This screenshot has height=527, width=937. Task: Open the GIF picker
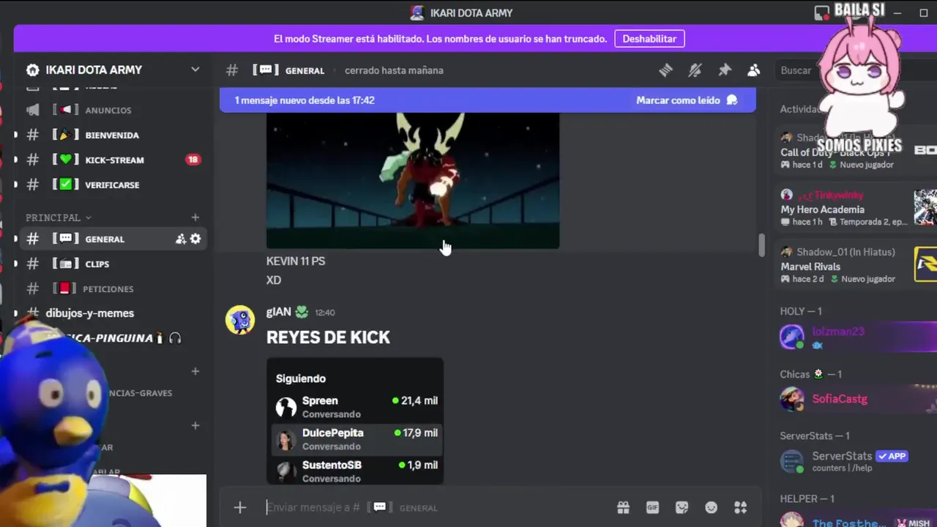coord(652,507)
